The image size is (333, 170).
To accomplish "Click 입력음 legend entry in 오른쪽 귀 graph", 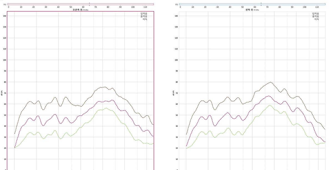I will [x=144, y=14].
